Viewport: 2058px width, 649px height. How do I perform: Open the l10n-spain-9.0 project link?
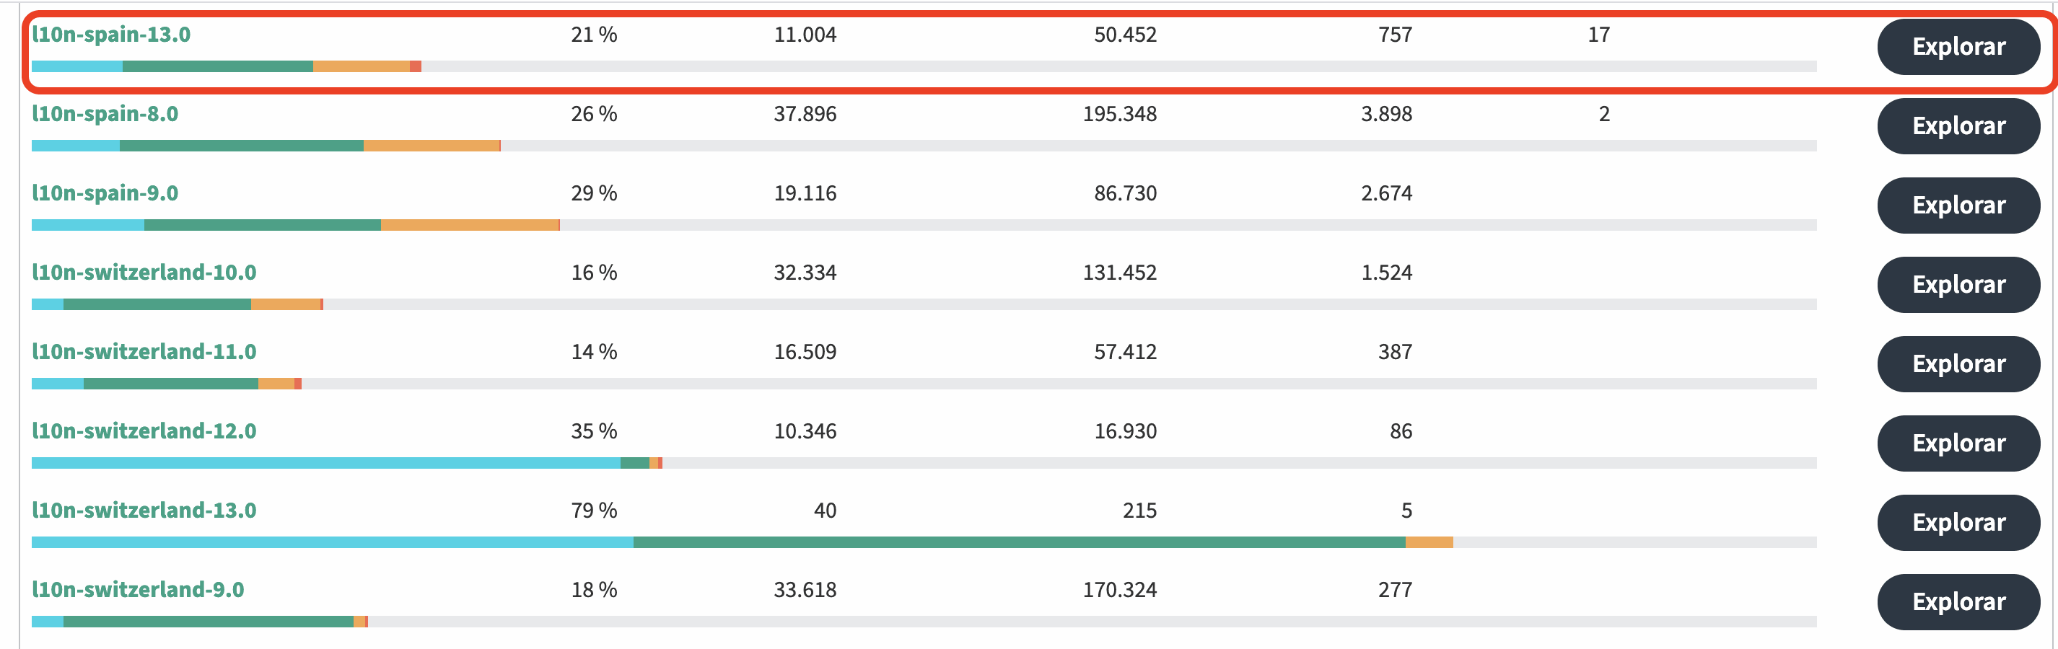tap(105, 193)
